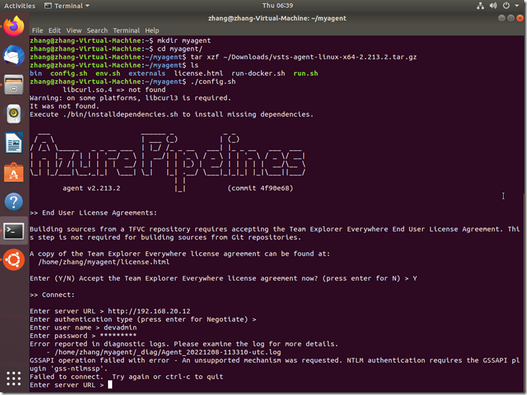
Task: Click the 'GSSAPI operation failed' error line
Action: [274, 365]
